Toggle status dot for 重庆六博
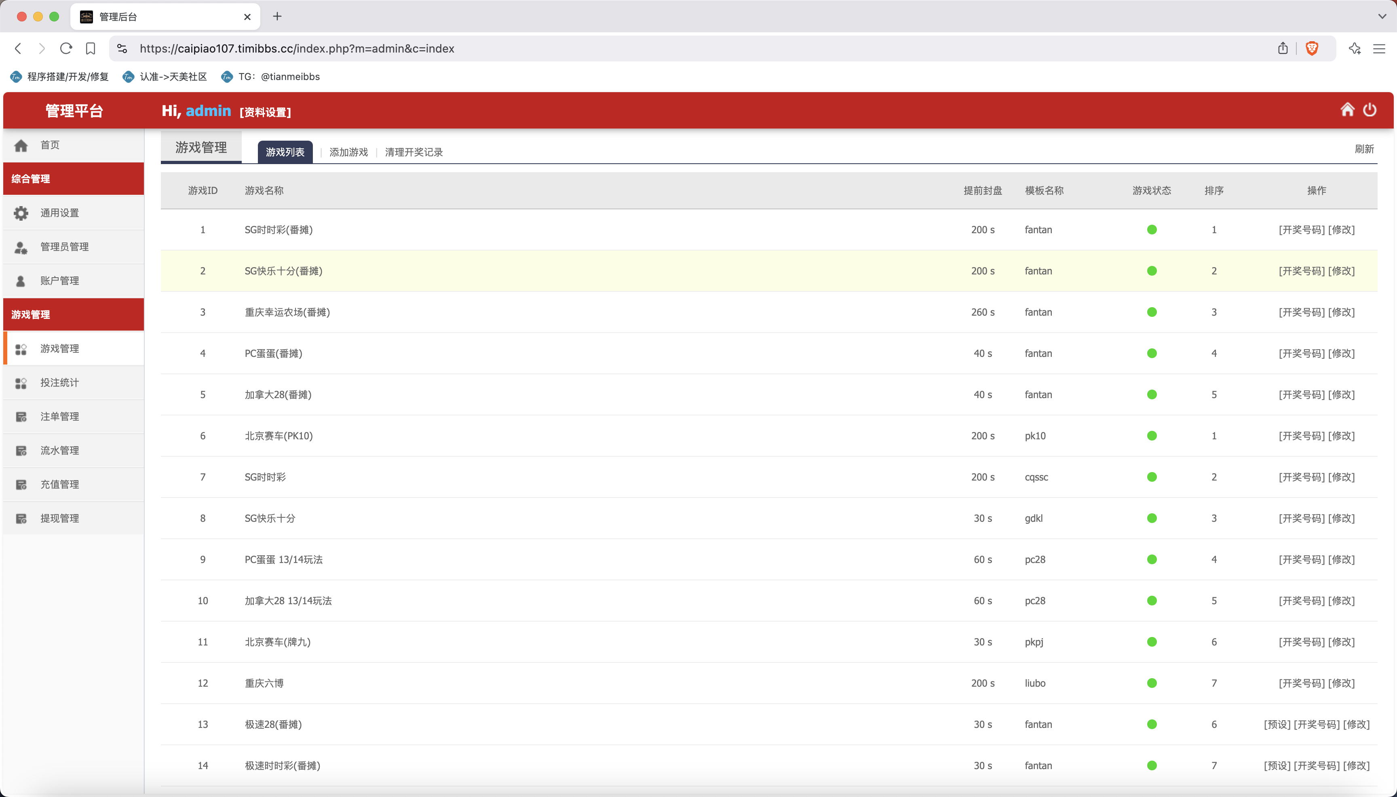1397x797 pixels. pos(1152,683)
